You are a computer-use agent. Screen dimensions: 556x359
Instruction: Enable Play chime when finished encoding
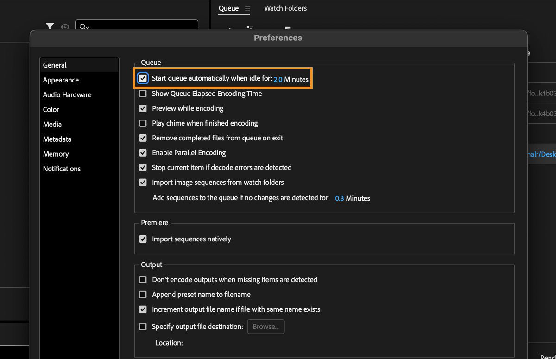tap(143, 123)
